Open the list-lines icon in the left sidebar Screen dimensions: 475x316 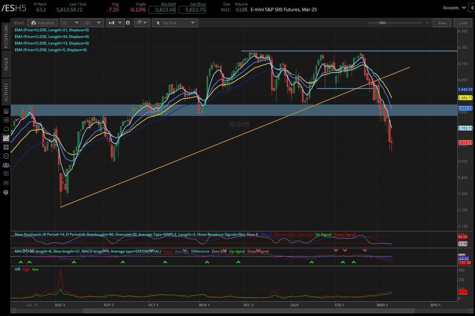click(6, 120)
